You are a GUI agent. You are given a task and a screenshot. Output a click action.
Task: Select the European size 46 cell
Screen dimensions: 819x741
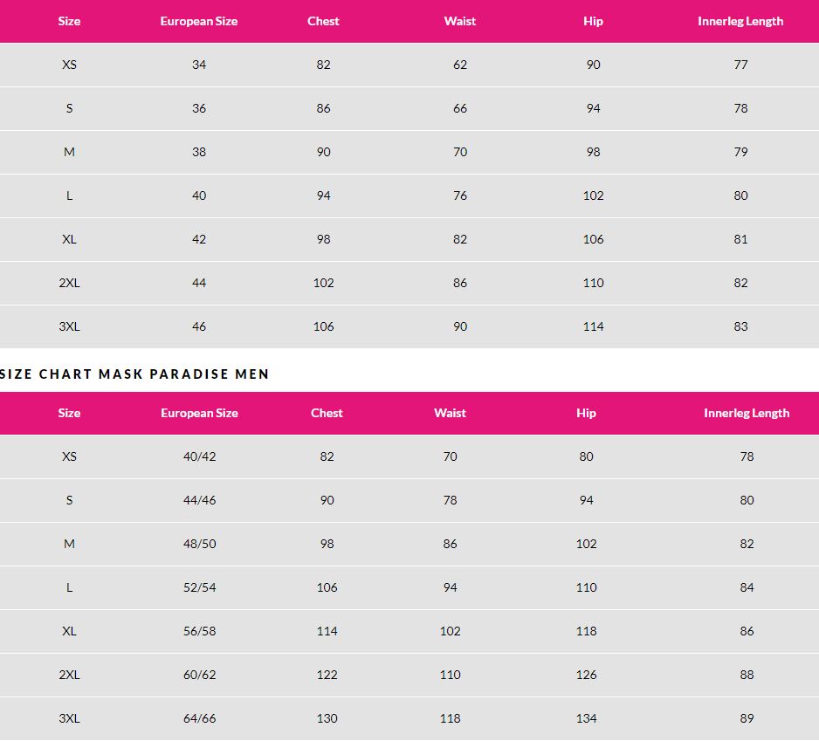[x=199, y=326]
